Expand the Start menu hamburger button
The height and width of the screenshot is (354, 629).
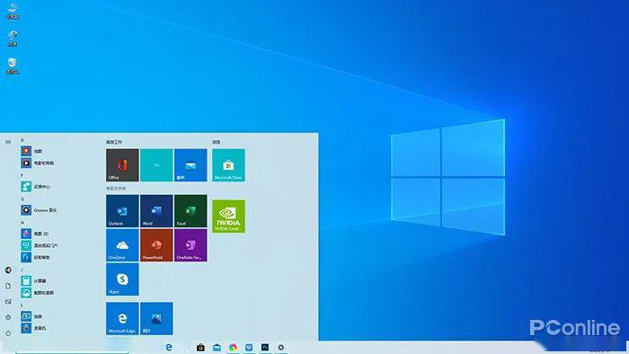[8, 142]
